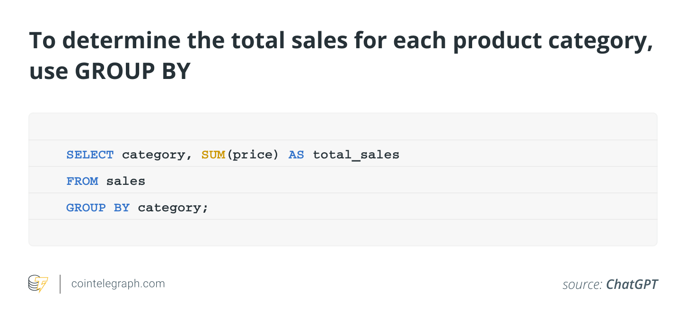This screenshot has height=322, width=686.
Task: Click the ChatGPT source name
Action: pyautogui.click(x=632, y=284)
